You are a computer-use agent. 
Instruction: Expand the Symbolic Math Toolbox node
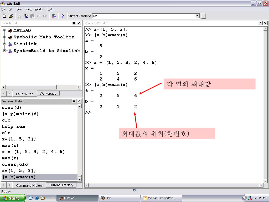click(5, 37)
